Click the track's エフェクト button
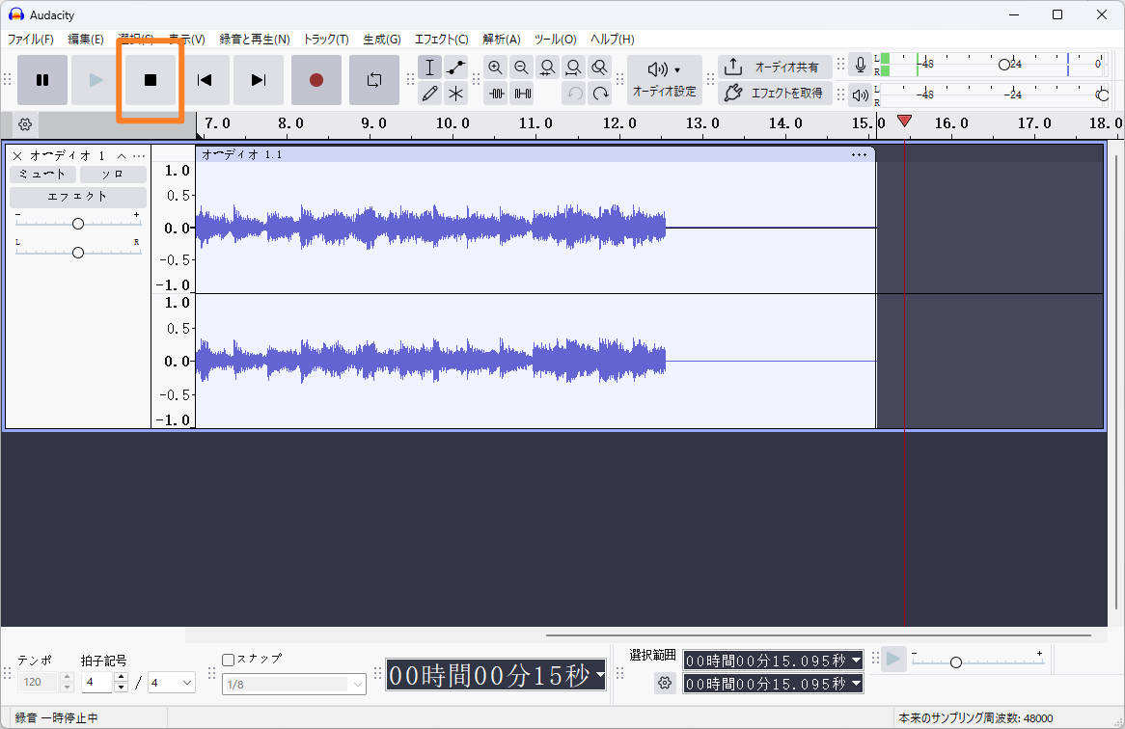 pyautogui.click(x=77, y=196)
